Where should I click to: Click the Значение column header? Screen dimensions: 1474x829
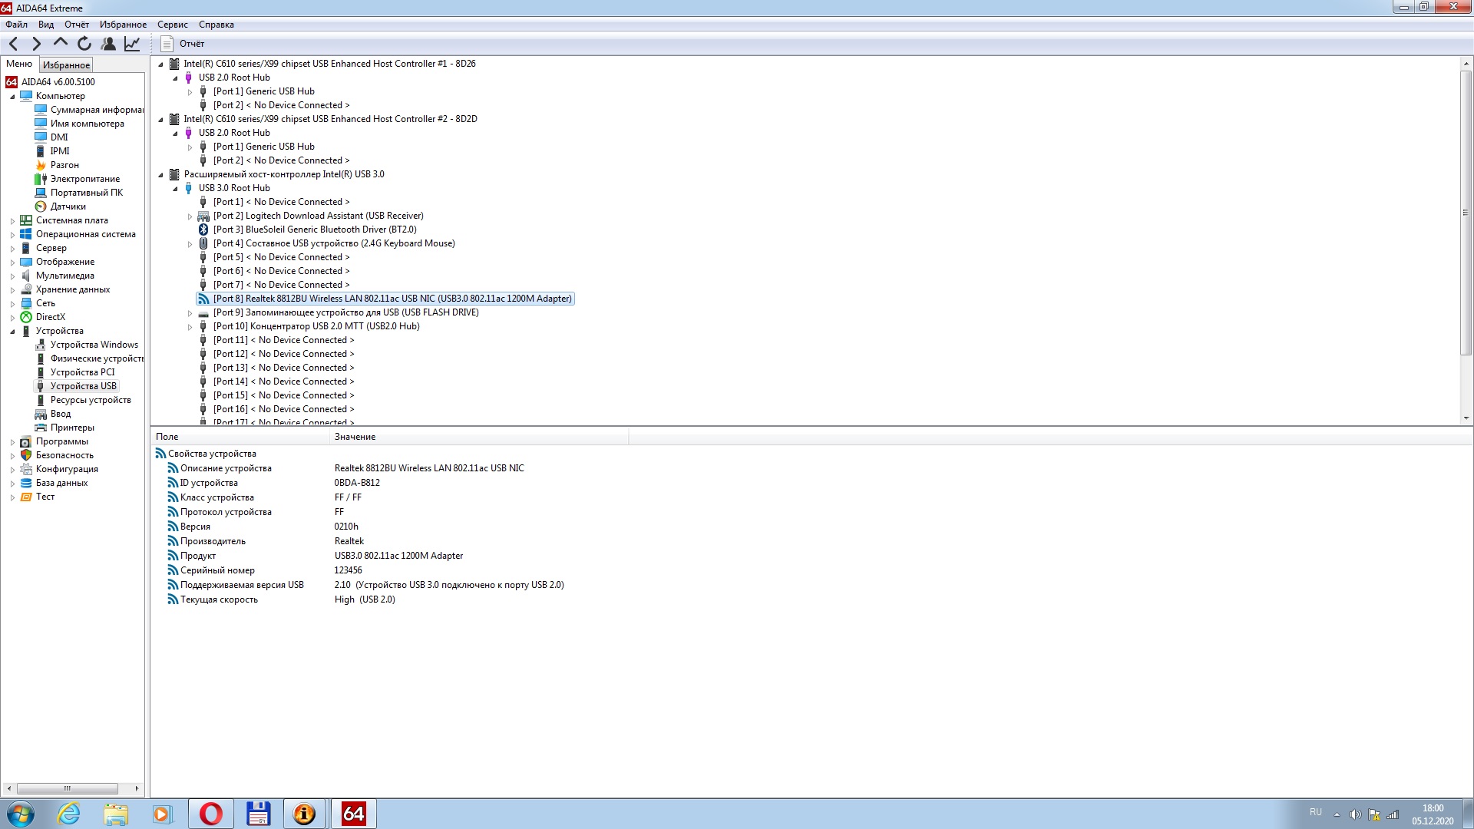355,437
